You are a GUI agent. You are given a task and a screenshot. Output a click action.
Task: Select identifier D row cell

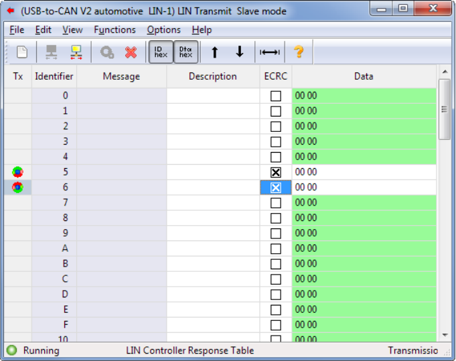click(54, 294)
